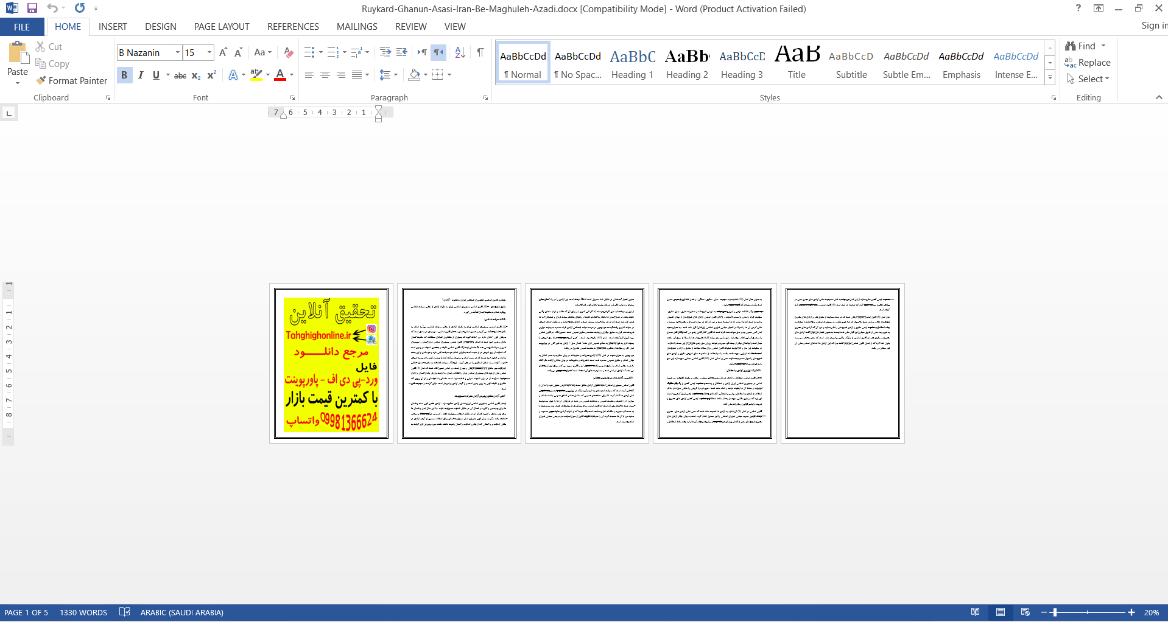Switch to Web Layout view icon
The width and height of the screenshot is (1168, 622).
point(1026,612)
